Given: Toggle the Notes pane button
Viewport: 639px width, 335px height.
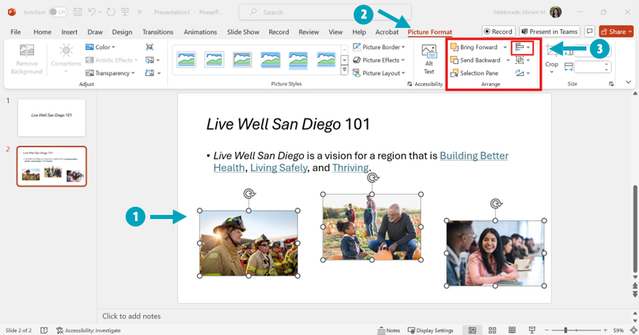Looking at the screenshot, I should point(388,330).
